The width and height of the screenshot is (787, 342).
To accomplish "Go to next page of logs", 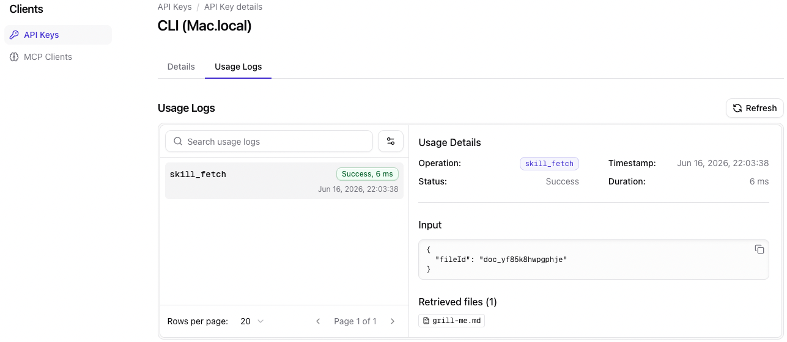I will tap(393, 321).
